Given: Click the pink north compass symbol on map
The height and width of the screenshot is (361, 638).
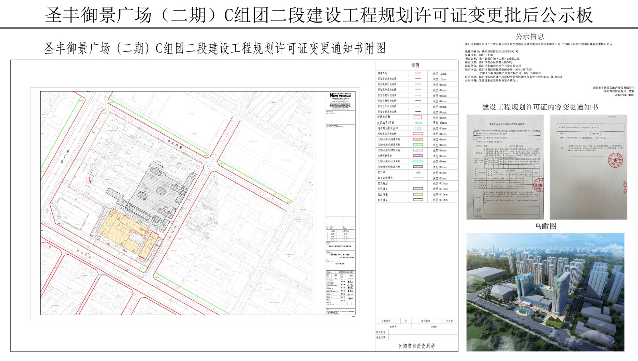Looking at the screenshot, I should click(x=89, y=180).
